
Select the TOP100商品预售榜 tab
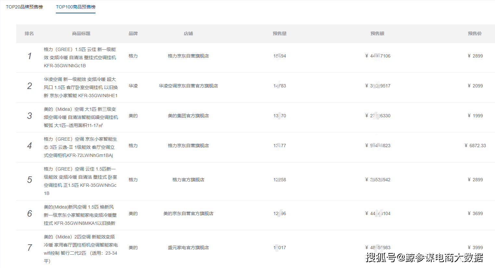pos(76,7)
